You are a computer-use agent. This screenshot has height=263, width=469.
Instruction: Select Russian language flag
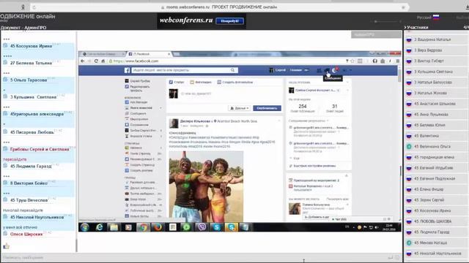point(436,18)
